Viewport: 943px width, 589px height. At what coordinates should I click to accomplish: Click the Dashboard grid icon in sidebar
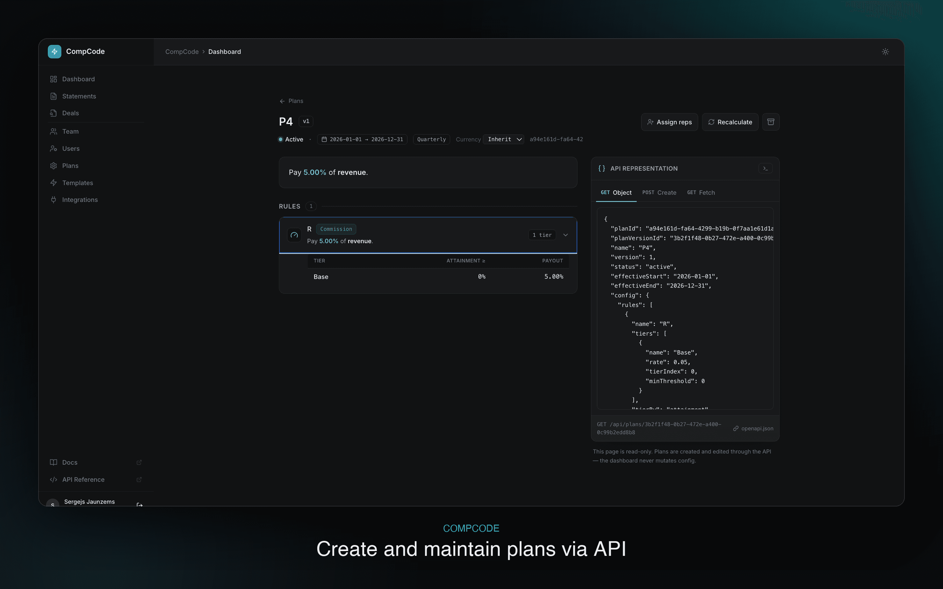tap(53, 79)
